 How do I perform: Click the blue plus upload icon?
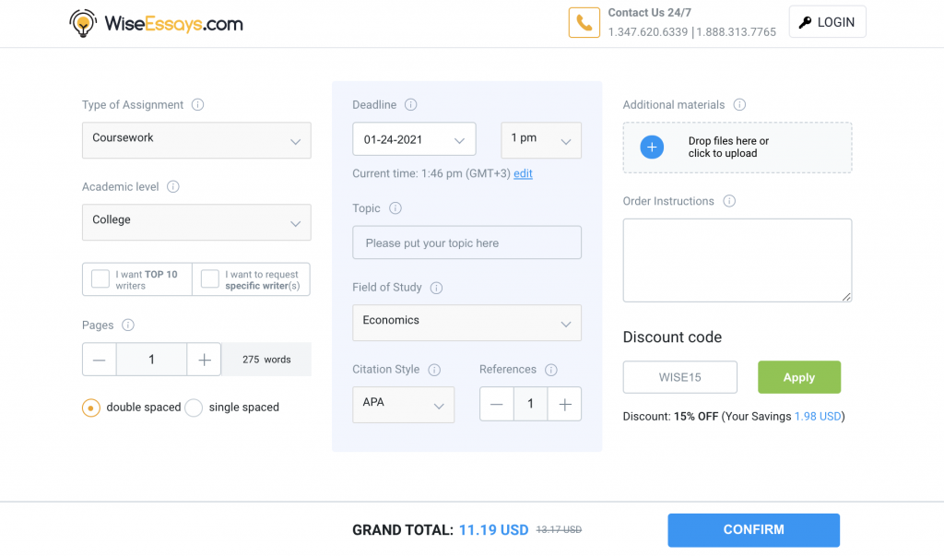(x=652, y=147)
